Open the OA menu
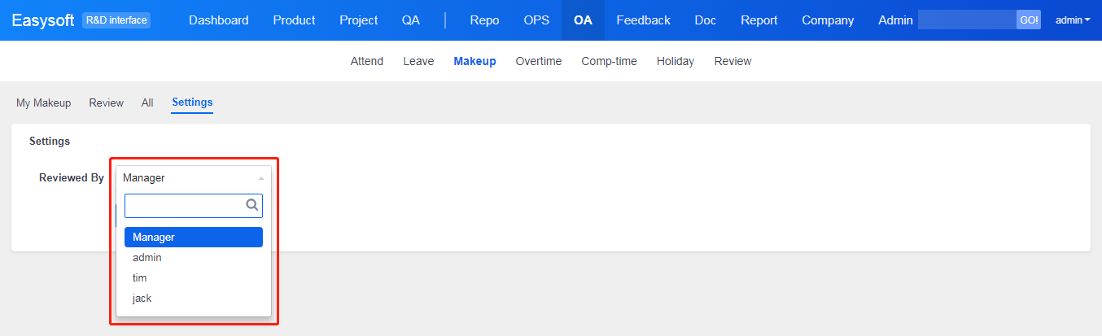Viewport: 1102px width, 336px height. [583, 20]
